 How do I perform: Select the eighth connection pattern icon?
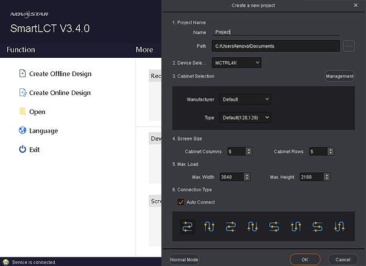339,226
